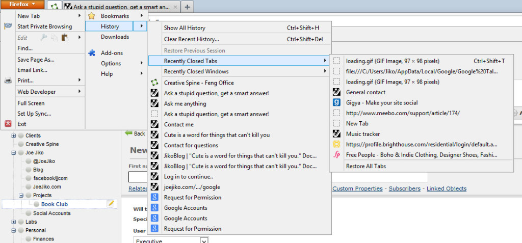Expand the Web Developer submenu arrow

pos(80,91)
